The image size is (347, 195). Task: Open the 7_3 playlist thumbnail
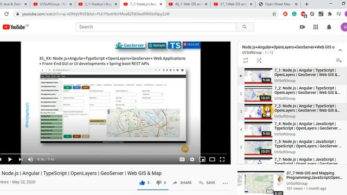tap(258, 112)
